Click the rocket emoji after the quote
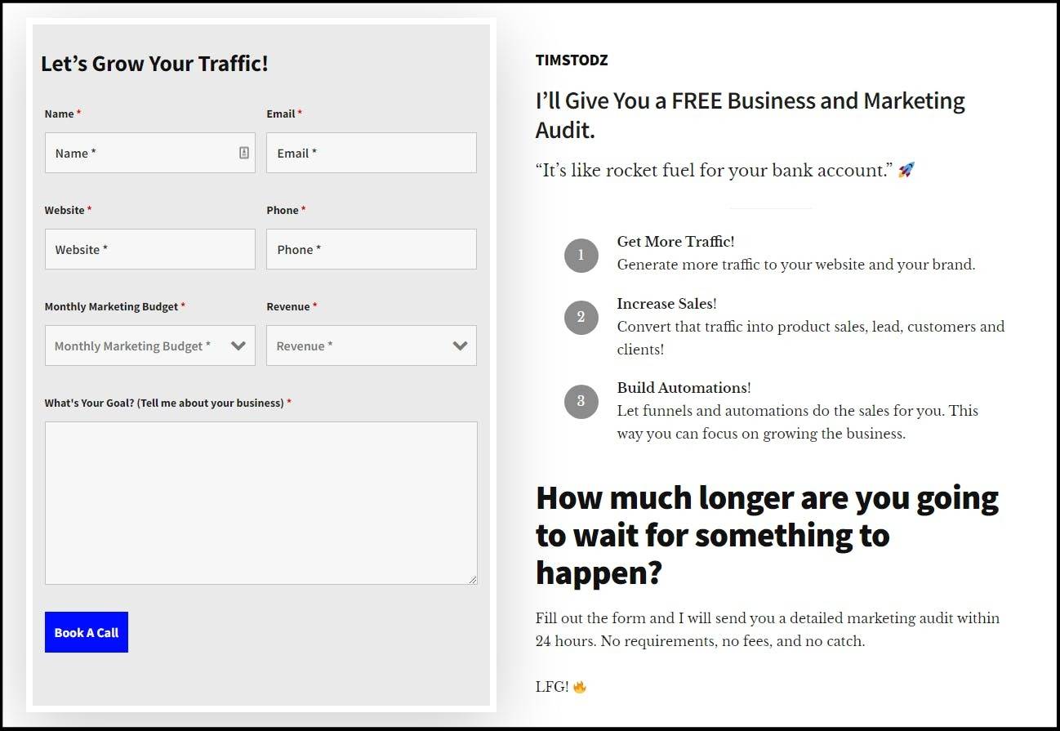 pos(906,170)
